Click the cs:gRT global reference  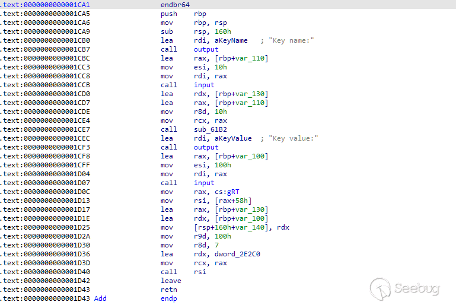click(x=227, y=192)
